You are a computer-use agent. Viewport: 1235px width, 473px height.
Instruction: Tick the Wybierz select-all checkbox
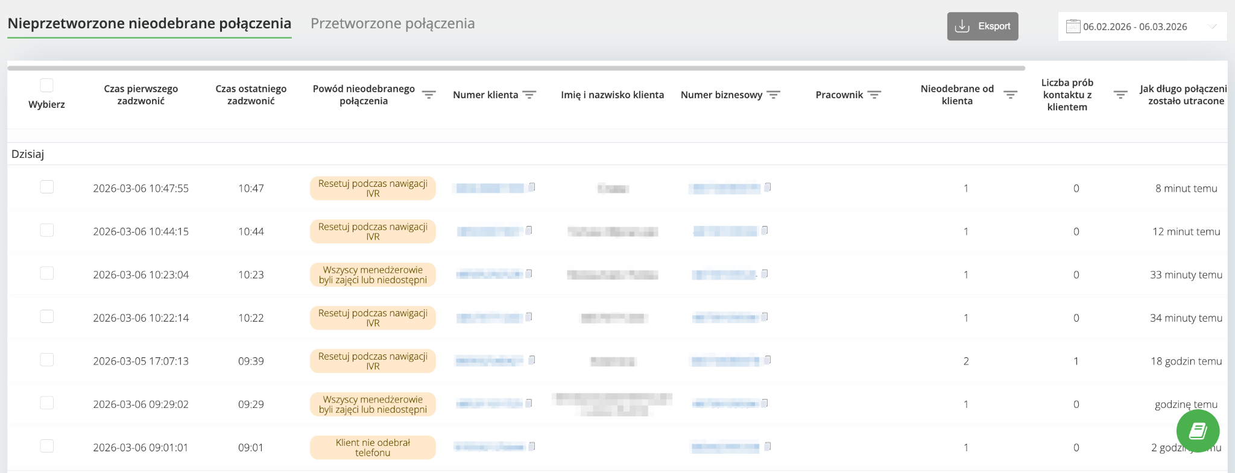46,85
